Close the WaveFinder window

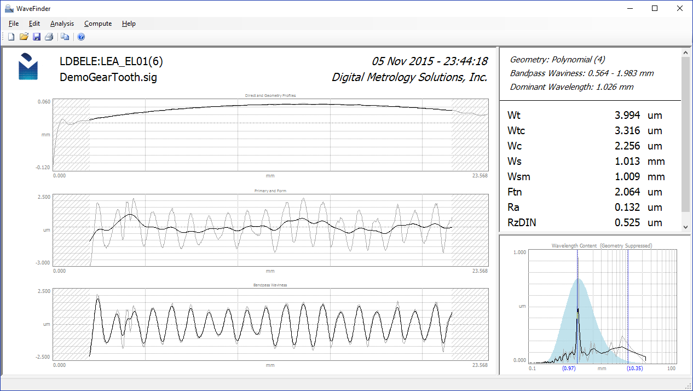click(680, 8)
